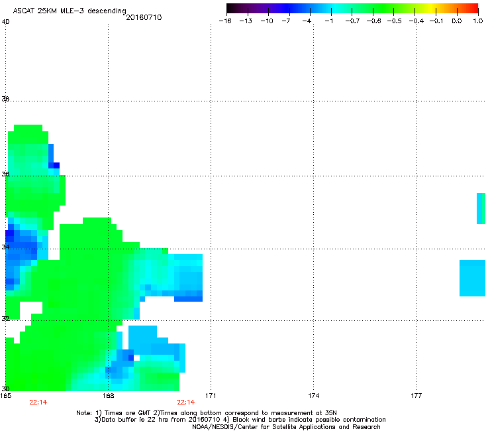The height and width of the screenshot is (431, 490).
Task: Click the -0.7 color scale label
Action: click(352, 21)
